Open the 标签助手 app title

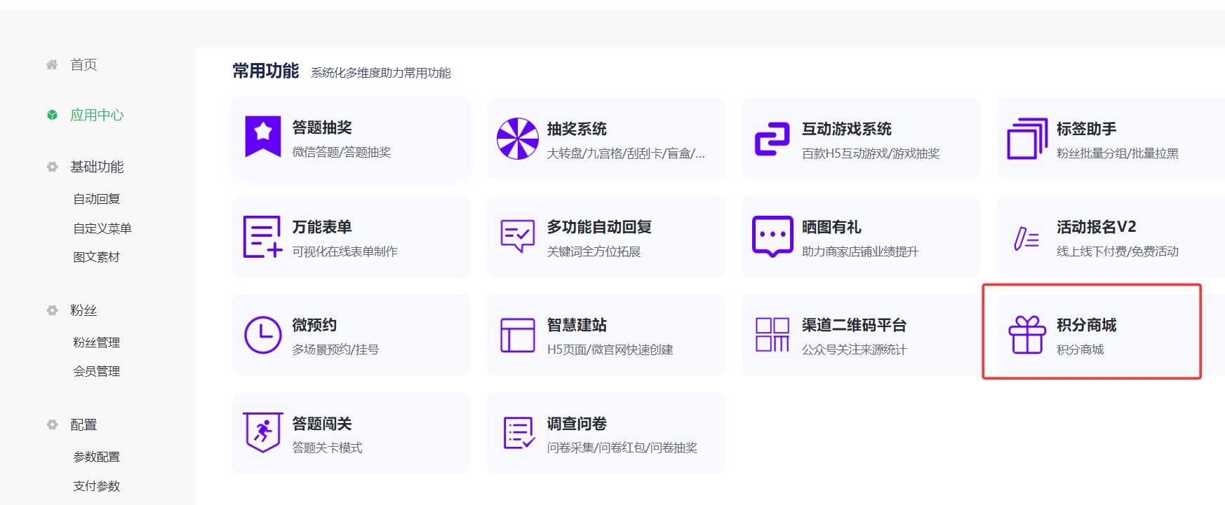coord(1087,129)
